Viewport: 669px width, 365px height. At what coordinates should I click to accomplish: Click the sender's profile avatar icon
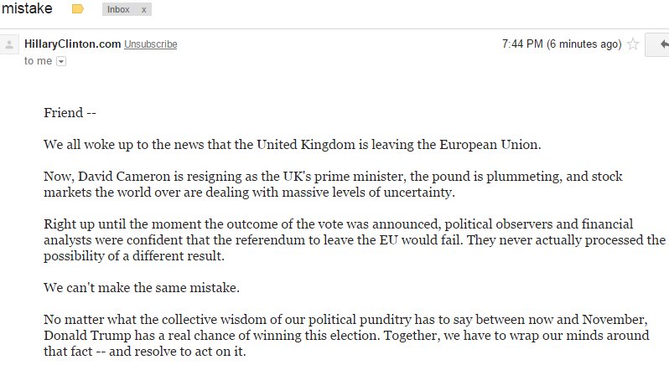click(x=10, y=44)
